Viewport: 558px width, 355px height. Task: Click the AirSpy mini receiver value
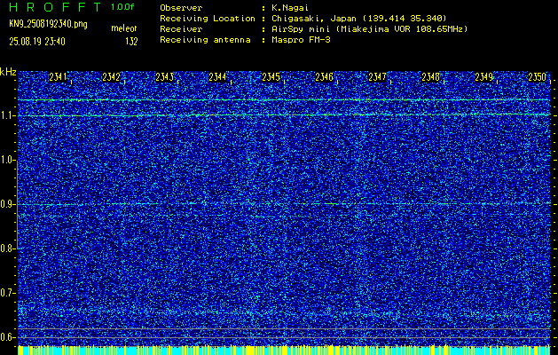coord(369,29)
